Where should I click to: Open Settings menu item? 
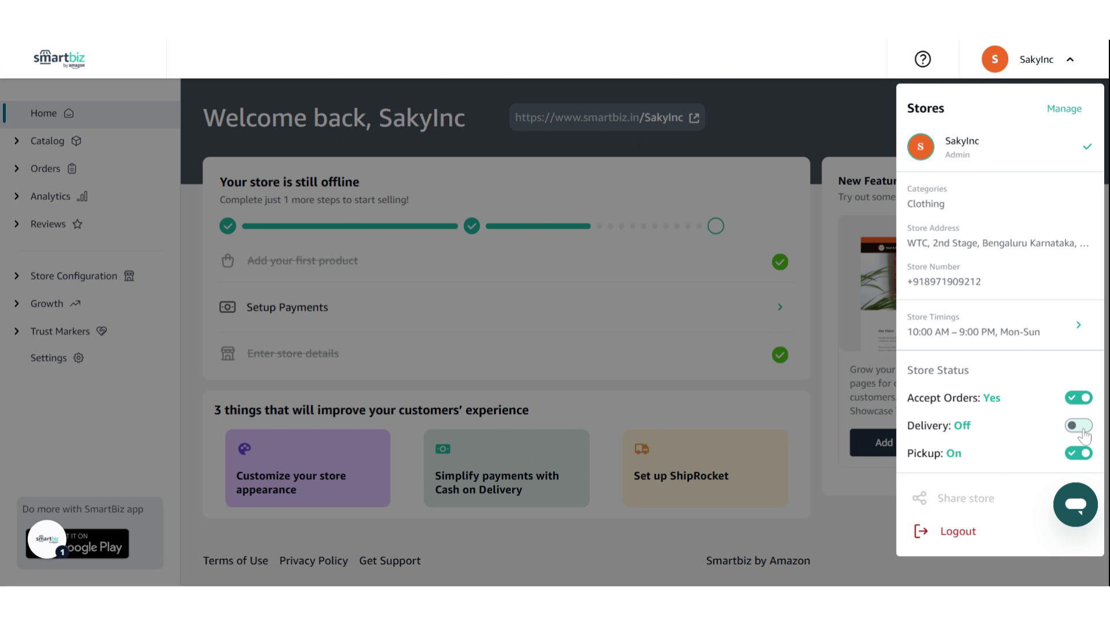pyautogui.click(x=49, y=358)
